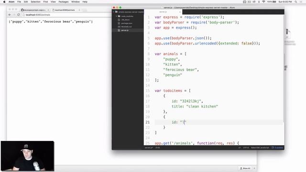Click the JSON output in the browser page
Viewport: 306px width, 172px height.
pyautogui.click(x=51, y=21)
